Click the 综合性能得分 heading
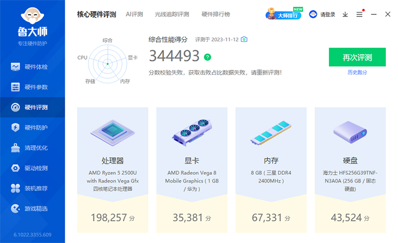This screenshot has height=243, width=398. coord(168,40)
